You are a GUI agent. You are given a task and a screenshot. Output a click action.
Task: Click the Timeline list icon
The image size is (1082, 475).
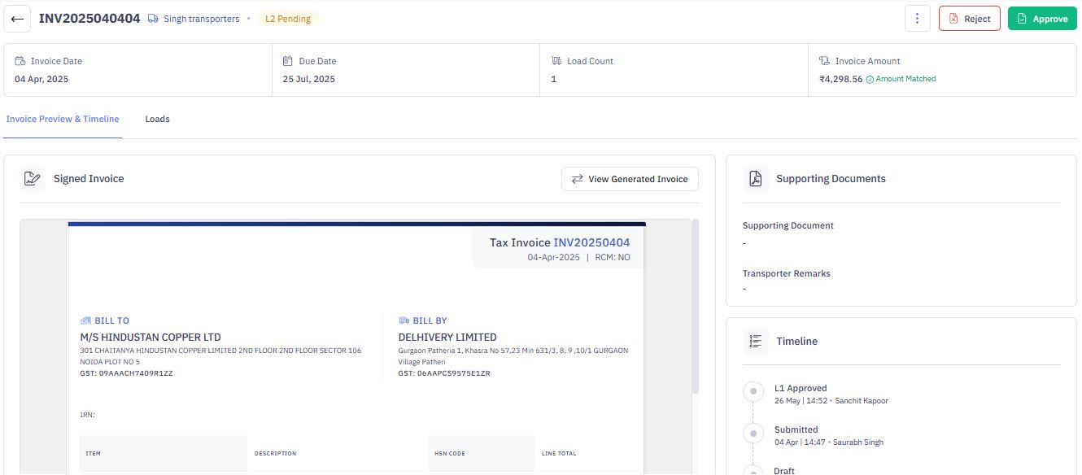click(x=756, y=342)
